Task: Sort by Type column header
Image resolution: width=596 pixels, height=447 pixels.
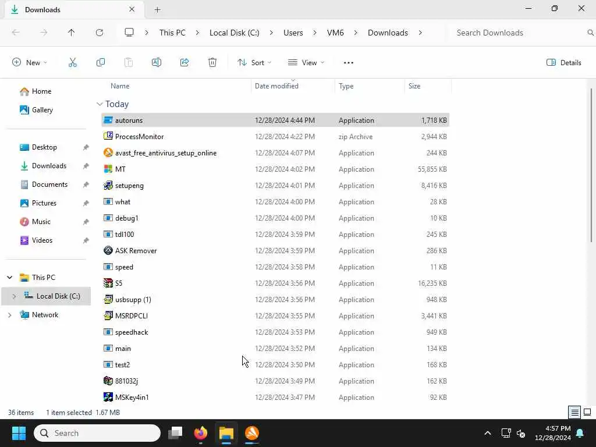Action: coord(346,86)
